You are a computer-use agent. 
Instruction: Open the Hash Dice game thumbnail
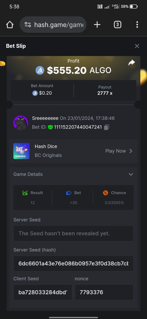point(21,151)
